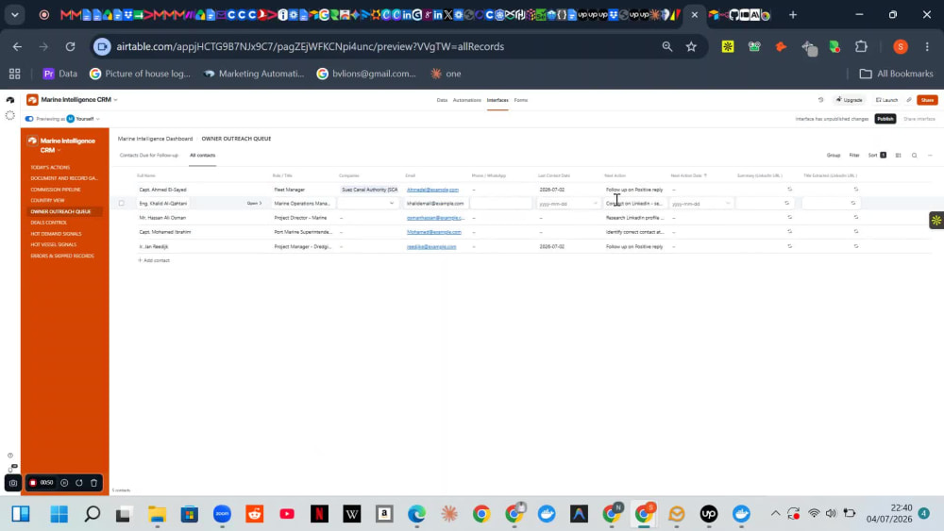Delete the recording with the trash icon
Viewport: 944px width, 531px height.
(x=93, y=482)
